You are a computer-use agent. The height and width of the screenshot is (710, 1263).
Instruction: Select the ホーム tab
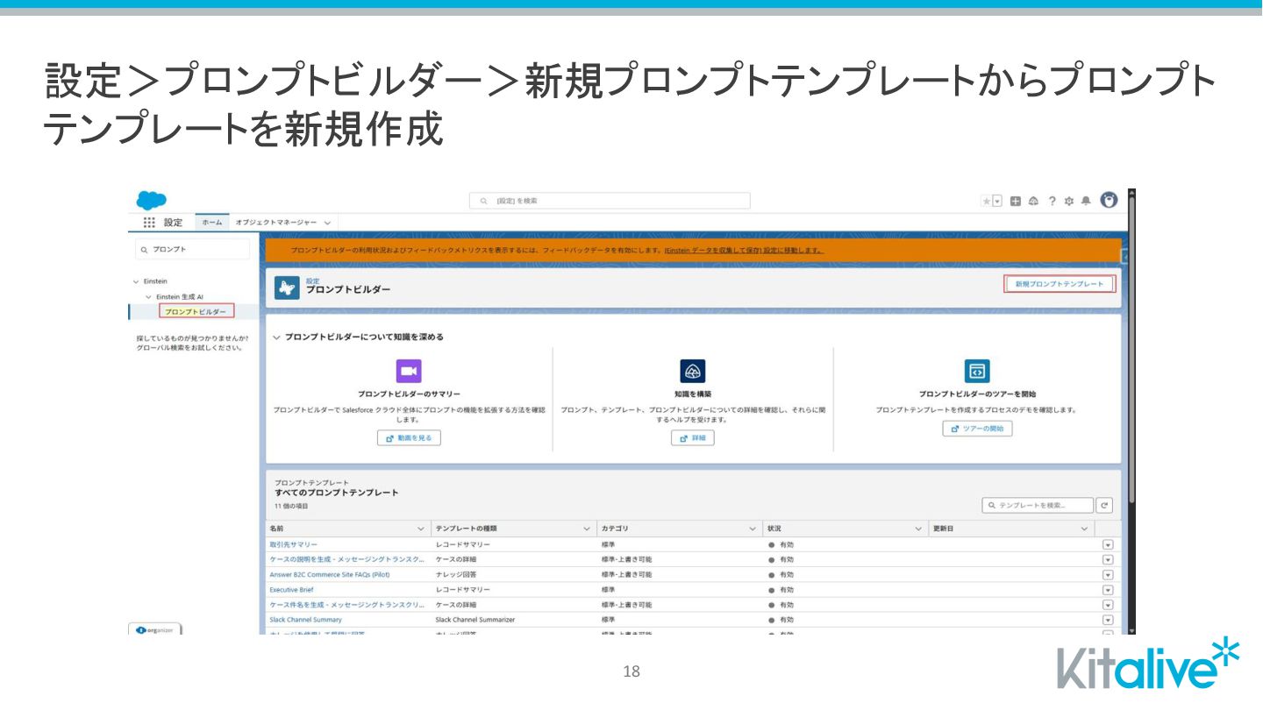(212, 223)
